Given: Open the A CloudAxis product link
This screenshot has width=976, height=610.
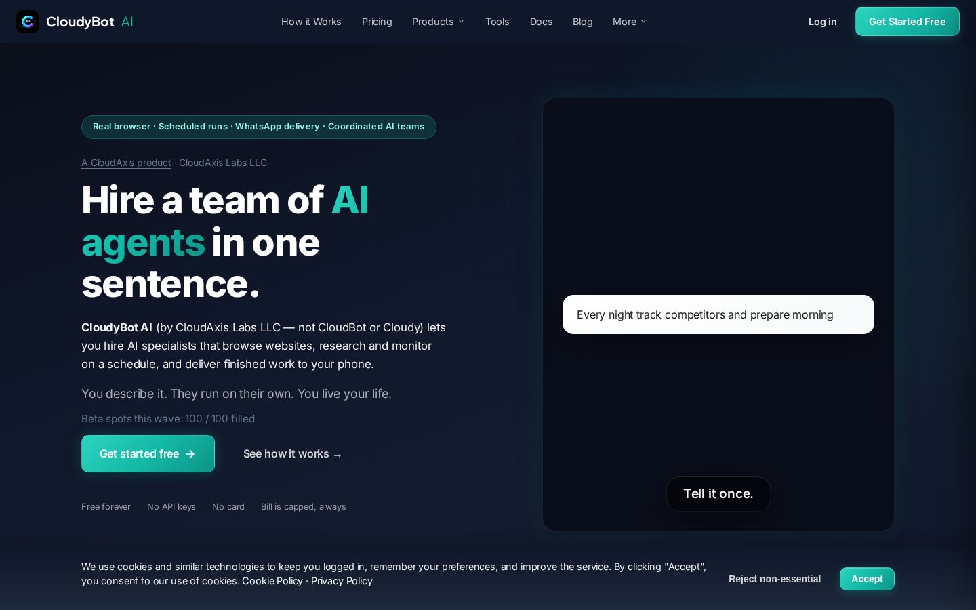Looking at the screenshot, I should 126,163.
